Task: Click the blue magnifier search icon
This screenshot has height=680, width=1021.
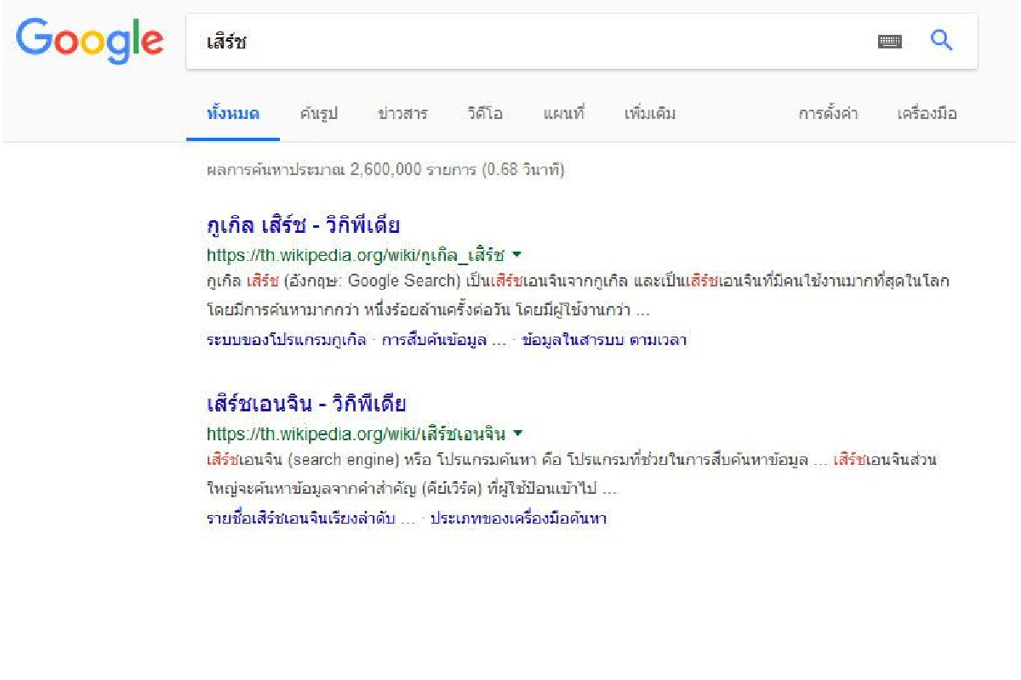Action: (x=941, y=40)
